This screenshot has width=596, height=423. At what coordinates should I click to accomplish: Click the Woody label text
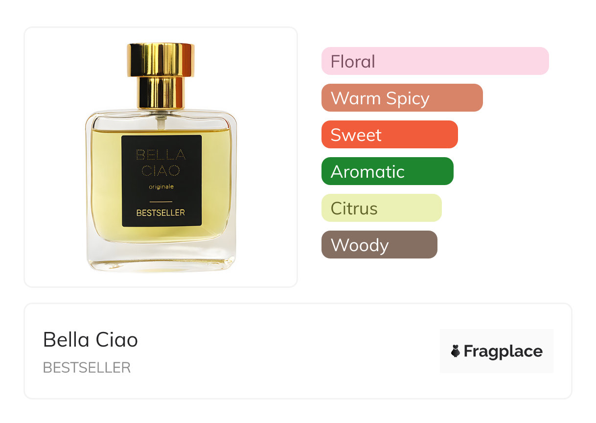[360, 245]
